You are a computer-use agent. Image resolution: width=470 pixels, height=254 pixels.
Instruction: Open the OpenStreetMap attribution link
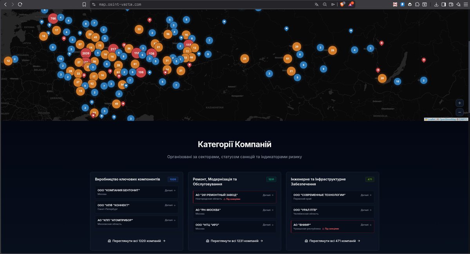pos(448,119)
